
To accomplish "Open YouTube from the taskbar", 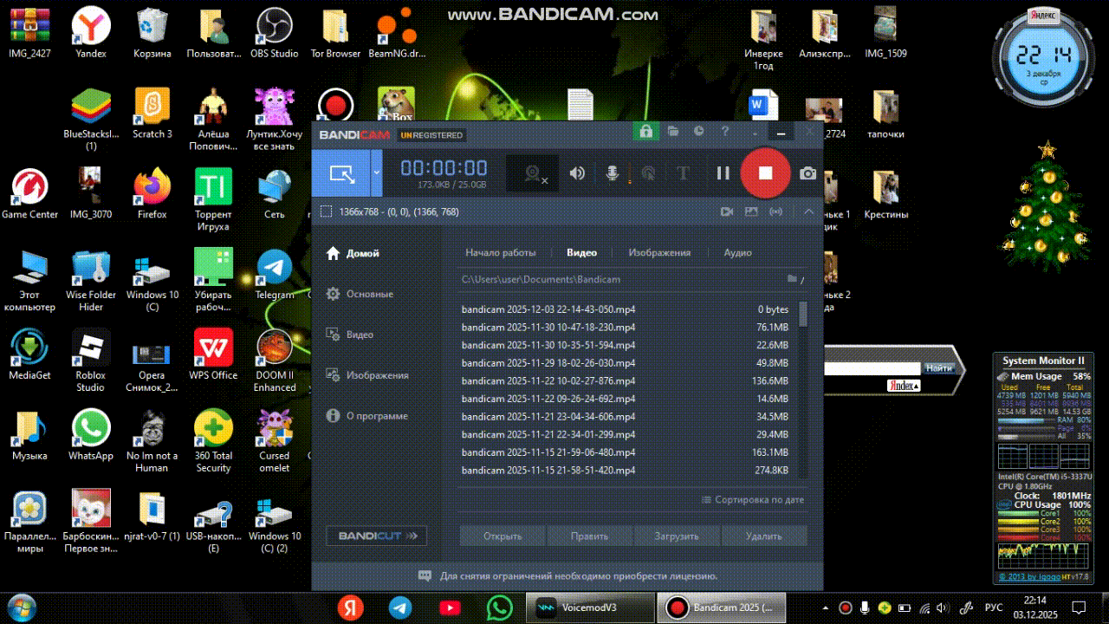I will (x=450, y=608).
